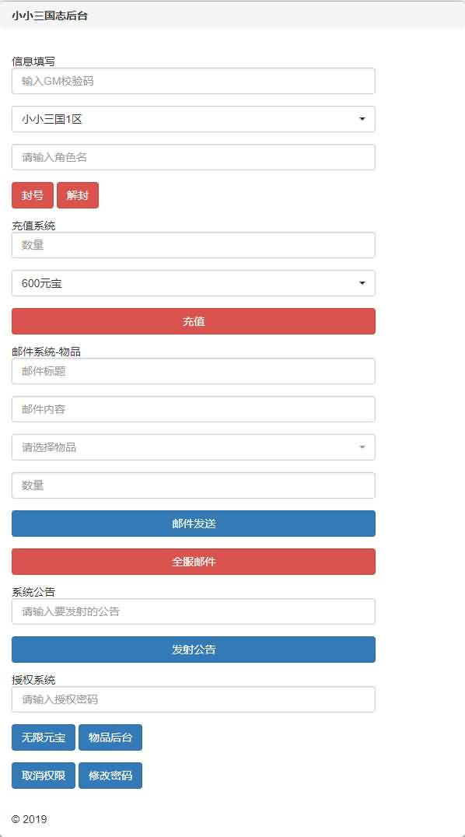Click the GM verification code input field
The image size is (465, 837).
(x=193, y=81)
